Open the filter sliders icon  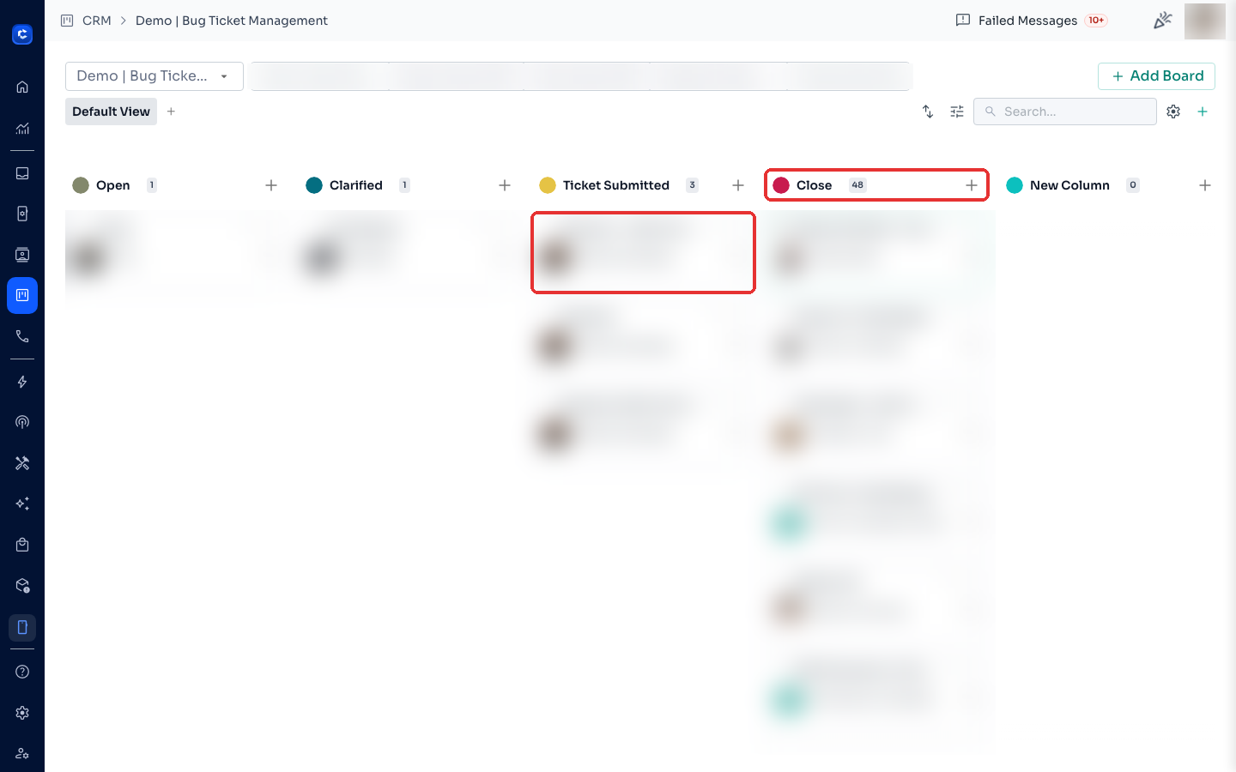coord(957,112)
